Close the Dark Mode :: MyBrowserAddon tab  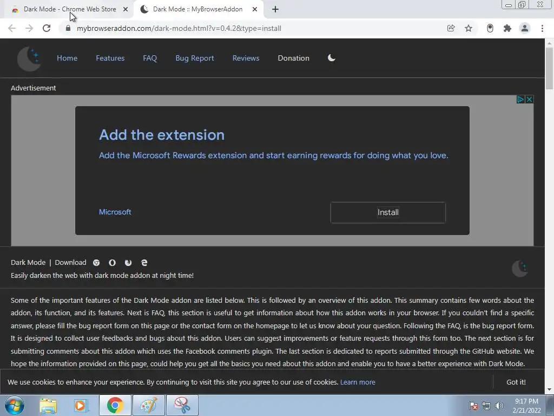pos(255,10)
